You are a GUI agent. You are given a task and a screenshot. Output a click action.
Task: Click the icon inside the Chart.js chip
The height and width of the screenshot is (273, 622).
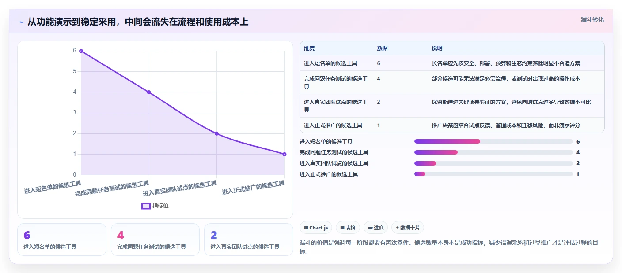pos(306,228)
